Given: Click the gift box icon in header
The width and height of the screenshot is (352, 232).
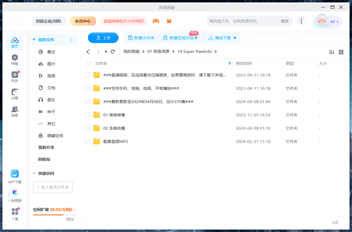Looking at the screenshot, I should [x=169, y=21].
